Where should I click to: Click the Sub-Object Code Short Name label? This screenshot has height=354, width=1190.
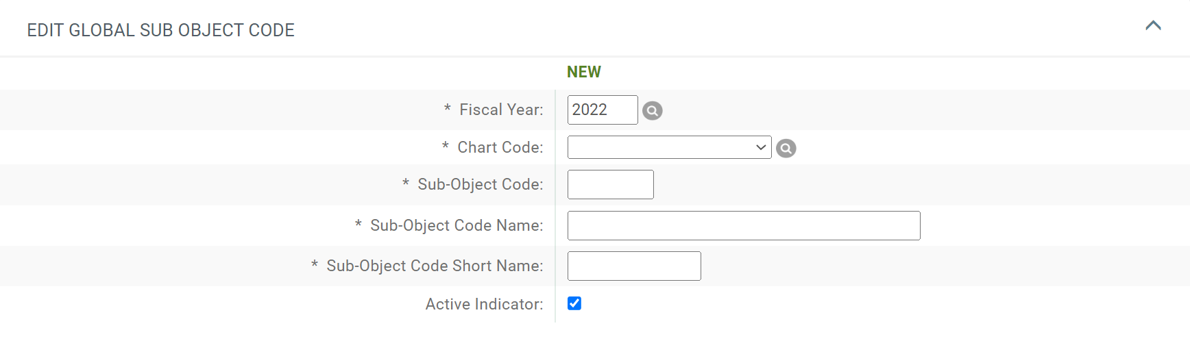click(435, 266)
